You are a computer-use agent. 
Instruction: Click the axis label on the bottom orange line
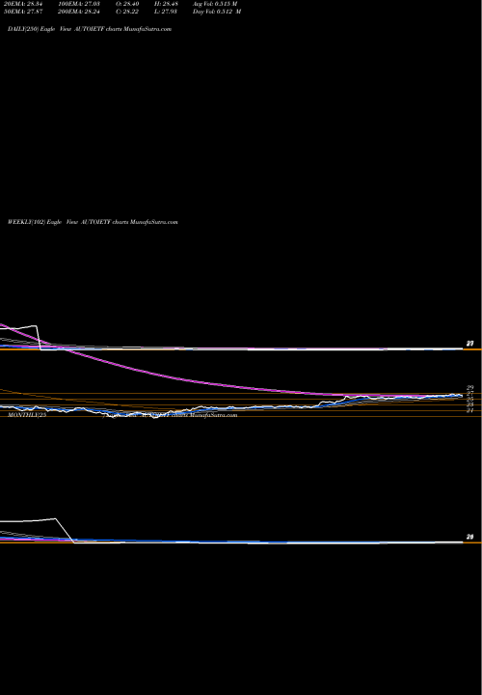coord(470,537)
